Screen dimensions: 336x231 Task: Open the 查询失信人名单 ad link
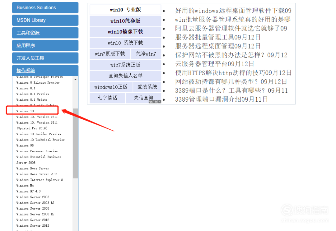(x=125, y=76)
